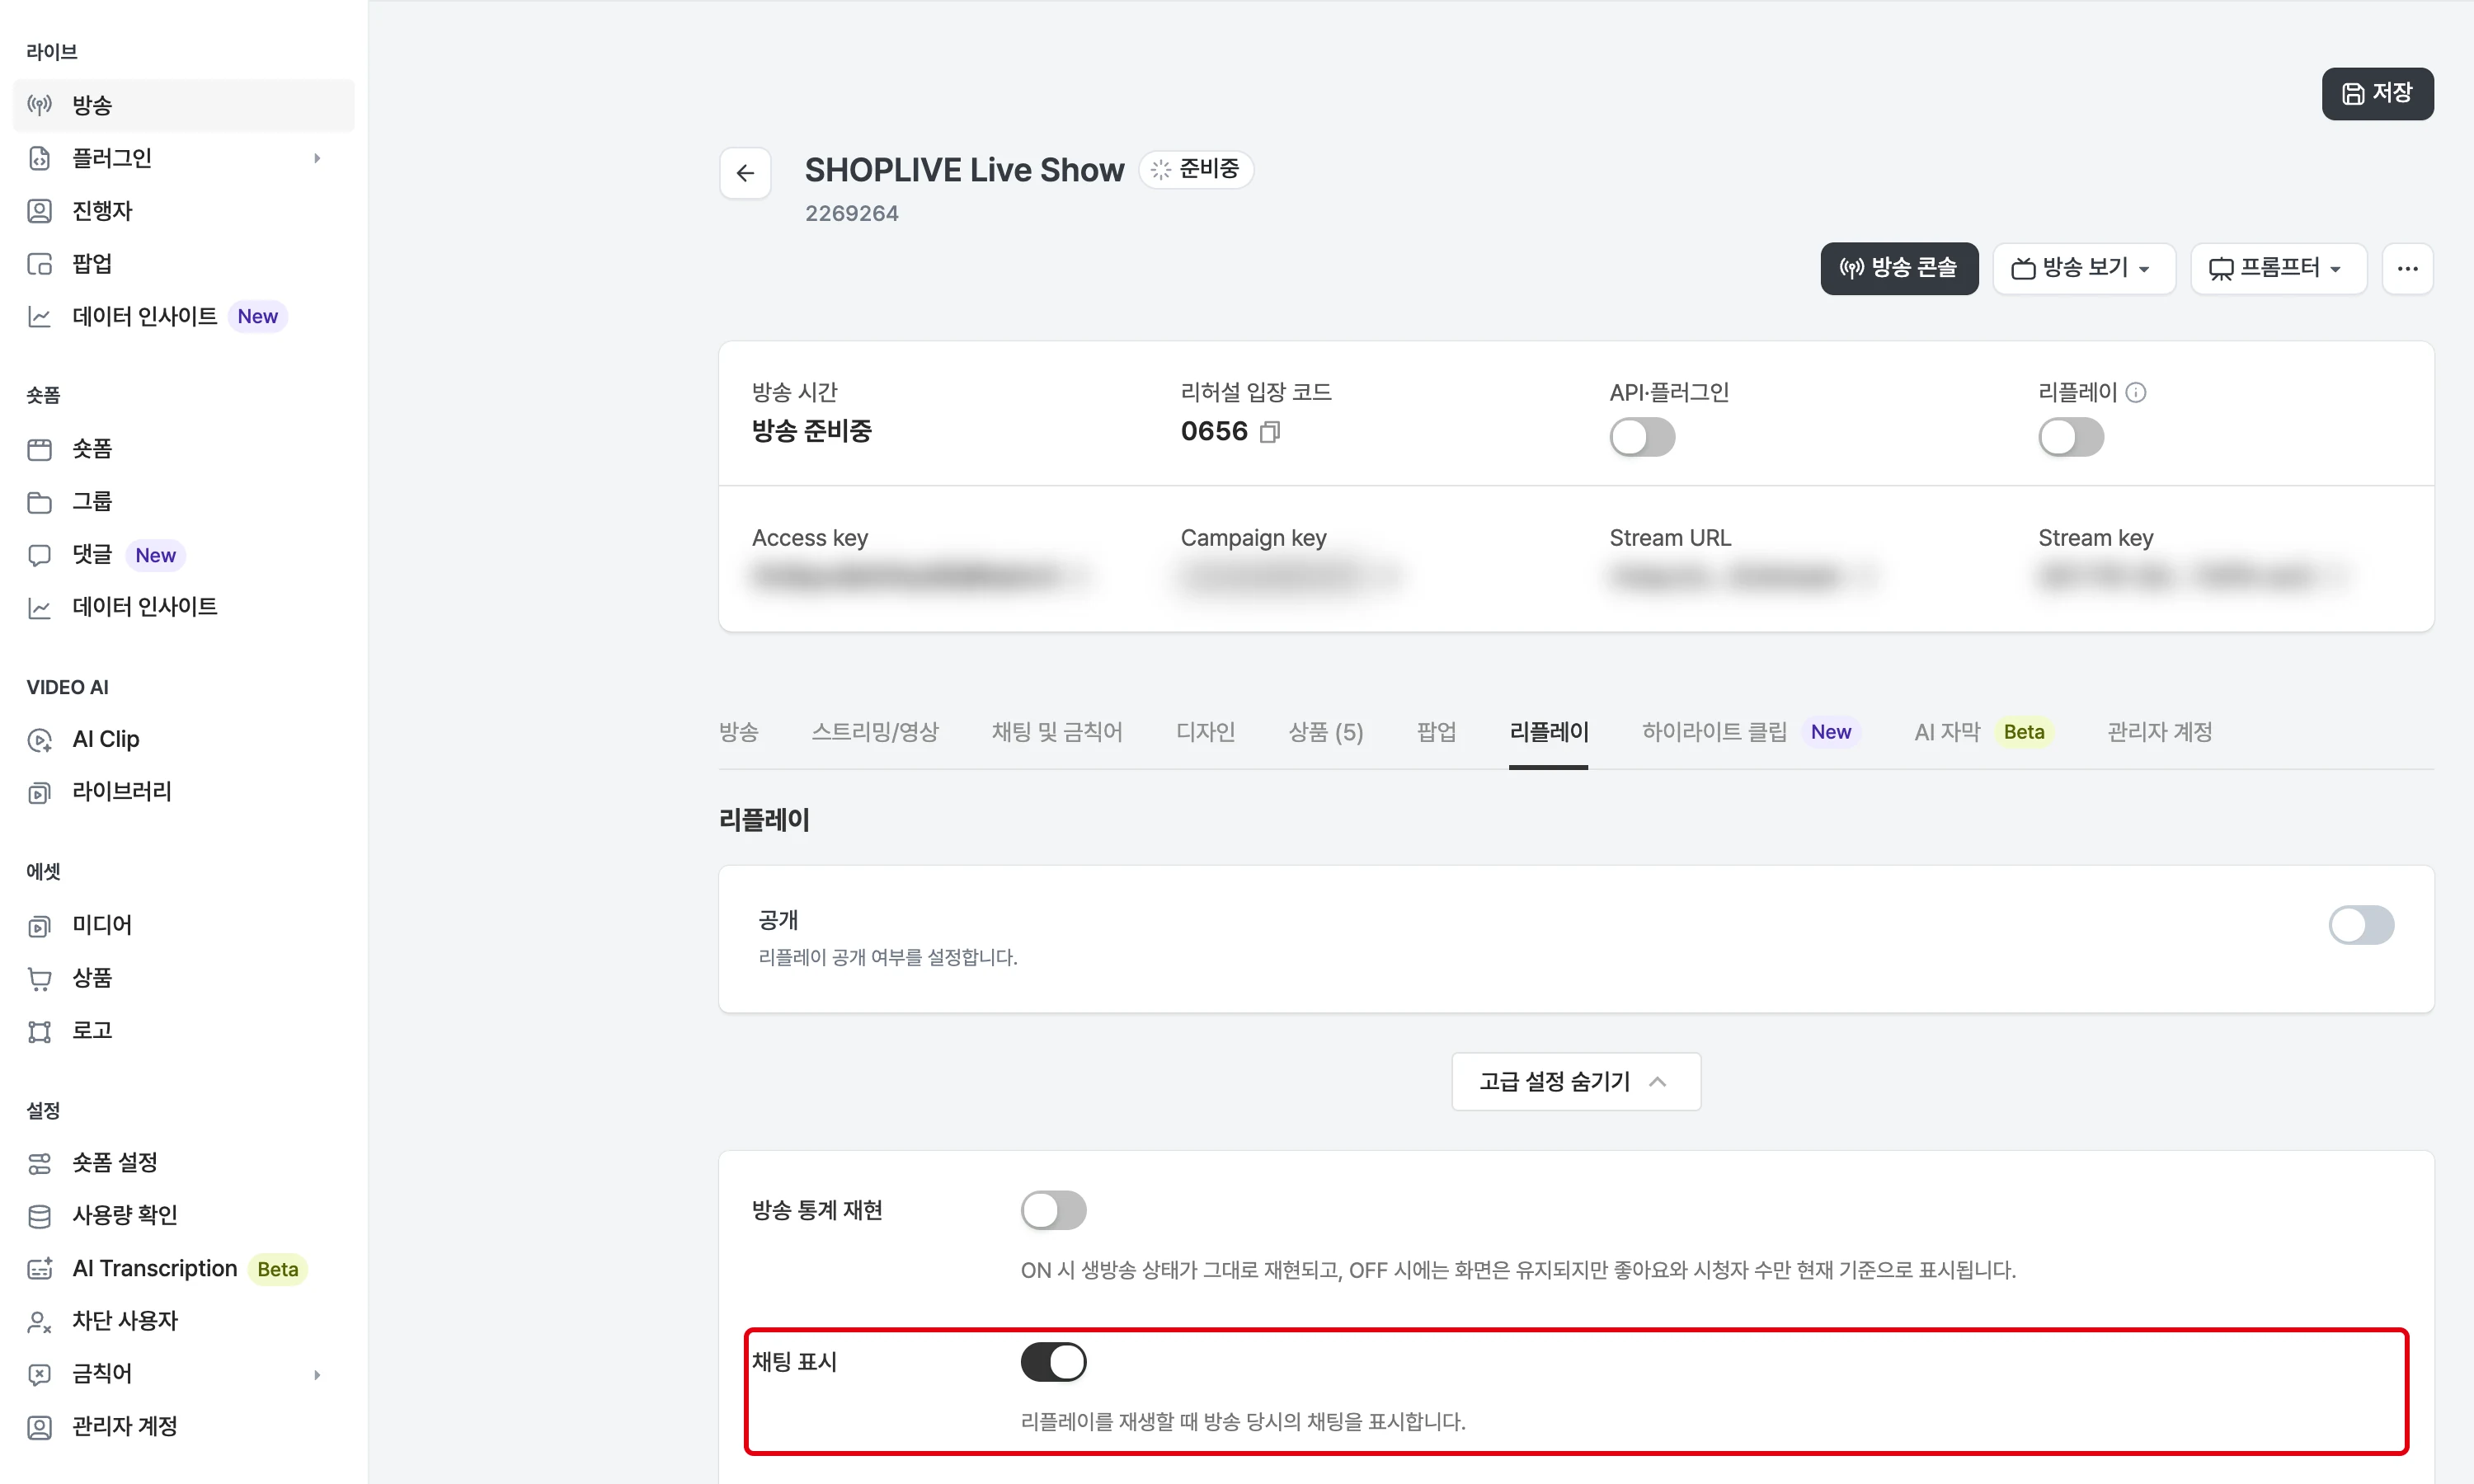
Task: Open 라이브러리 under VIDEO AI
Action: [184, 792]
